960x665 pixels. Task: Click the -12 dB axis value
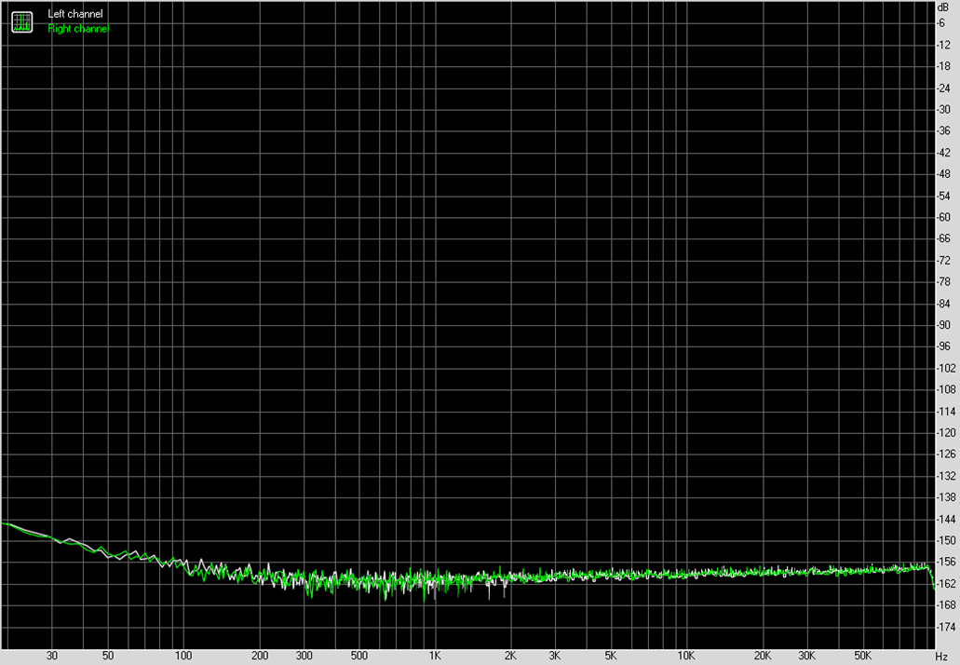coord(943,46)
